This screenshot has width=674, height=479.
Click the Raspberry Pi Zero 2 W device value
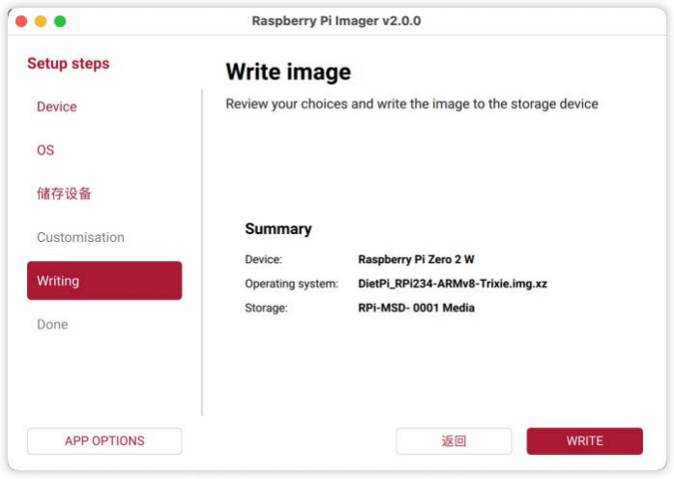[x=416, y=259]
